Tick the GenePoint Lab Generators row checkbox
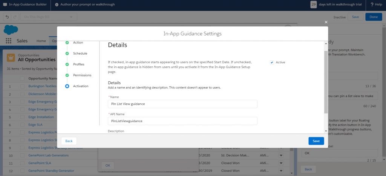Image resolution: width=386 pixels, height=176 pixels. [22, 155]
